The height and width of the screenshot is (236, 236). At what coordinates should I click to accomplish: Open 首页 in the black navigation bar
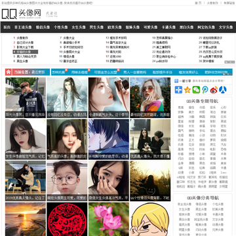tap(7, 28)
